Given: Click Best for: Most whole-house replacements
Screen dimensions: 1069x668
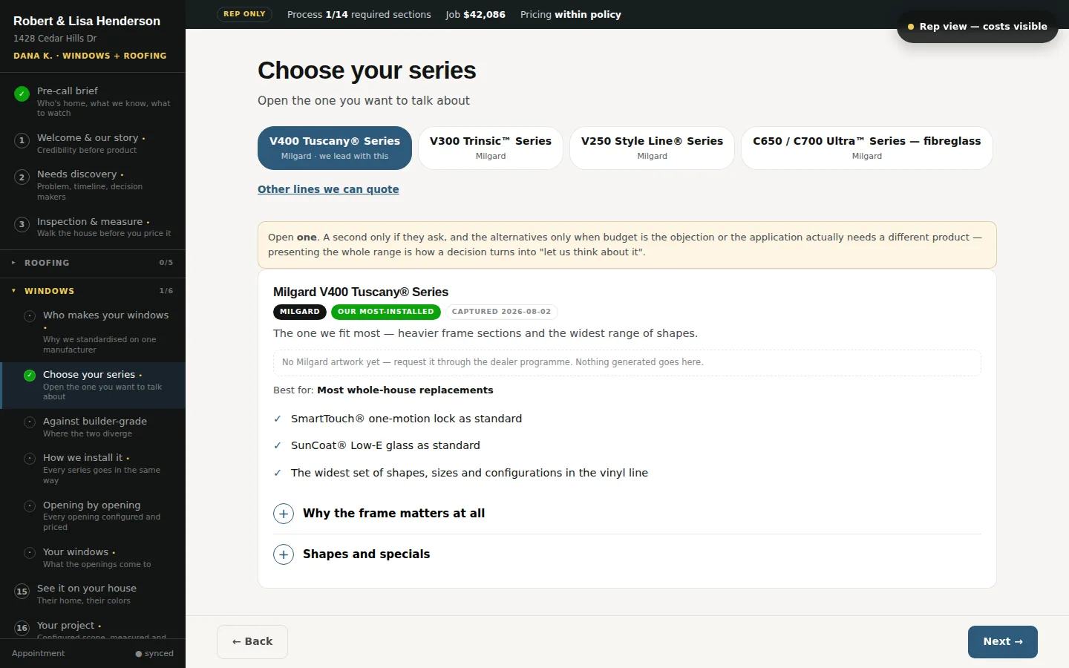Looking at the screenshot, I should [383, 390].
